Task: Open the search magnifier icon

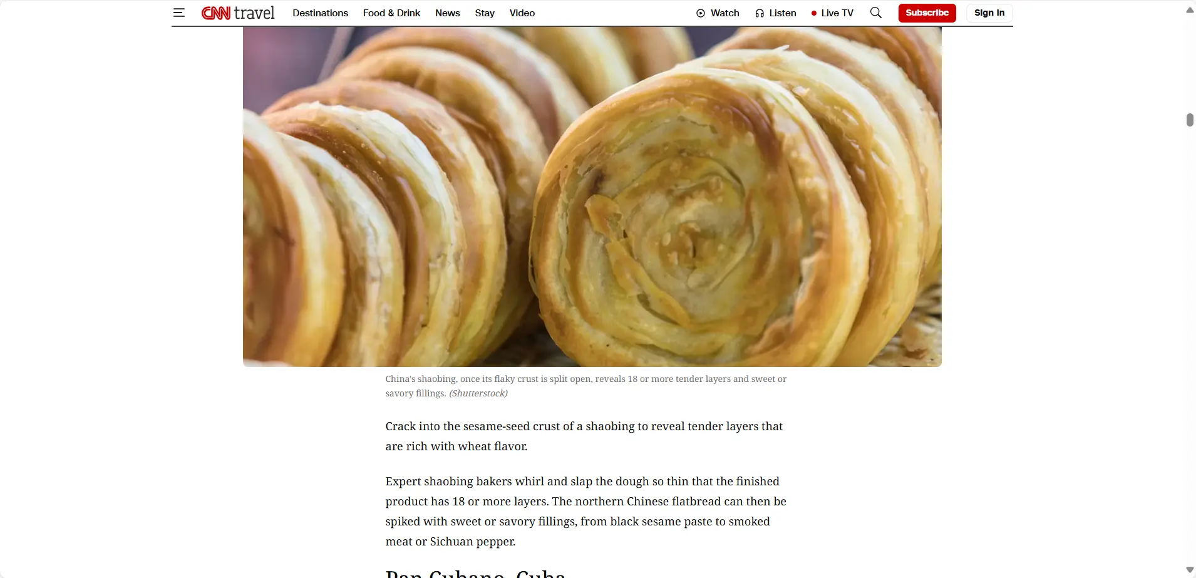Action: pyautogui.click(x=876, y=13)
